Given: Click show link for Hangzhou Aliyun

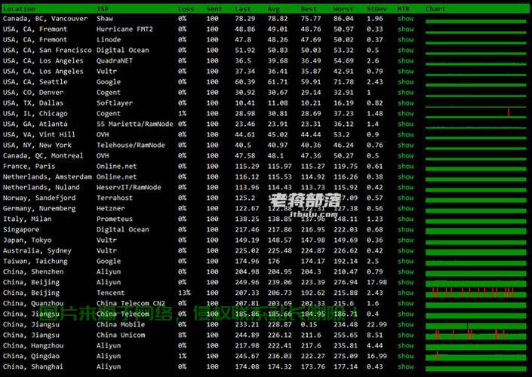Looking at the screenshot, I should [x=405, y=345].
